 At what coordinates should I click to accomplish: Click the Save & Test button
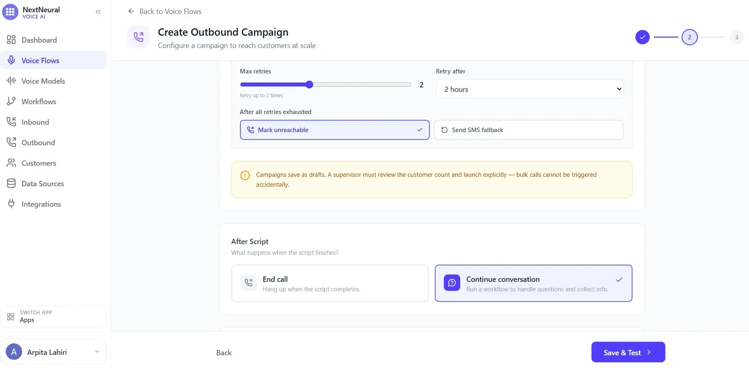(628, 352)
